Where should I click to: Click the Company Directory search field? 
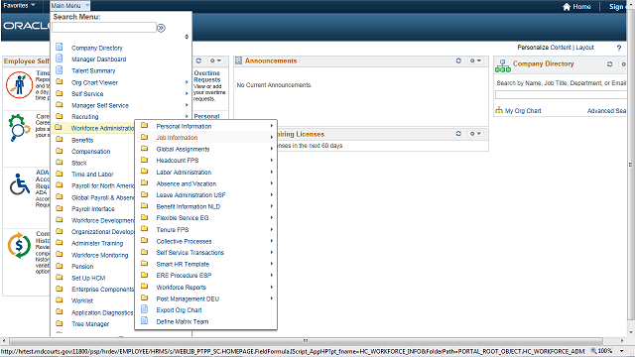561,95
